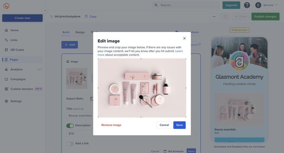
Task: Click the top-left crop corner handle
Action: click(98, 59)
